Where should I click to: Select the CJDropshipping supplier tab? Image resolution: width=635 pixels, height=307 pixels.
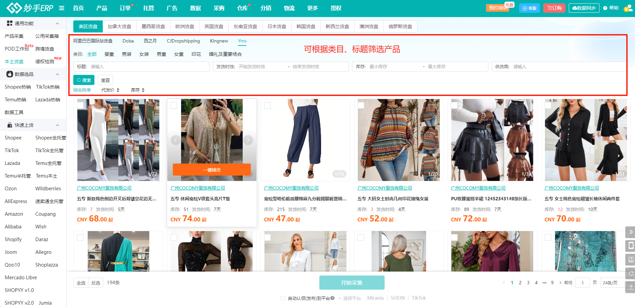point(183,41)
